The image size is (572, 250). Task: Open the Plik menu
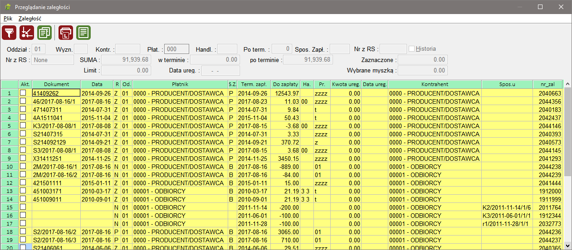(x=8, y=19)
